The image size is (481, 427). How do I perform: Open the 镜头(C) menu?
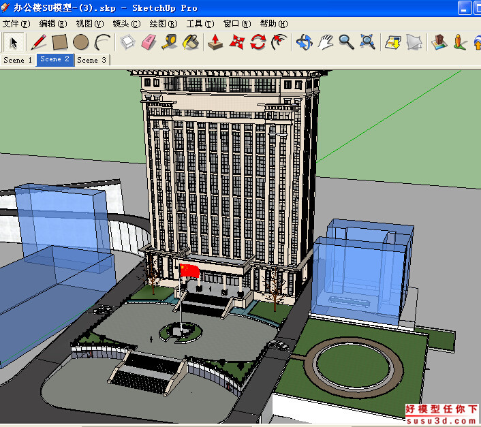pyautogui.click(x=127, y=24)
